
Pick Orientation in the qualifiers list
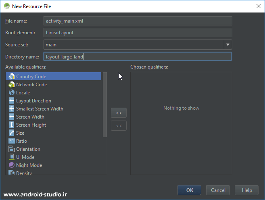click(x=28, y=149)
